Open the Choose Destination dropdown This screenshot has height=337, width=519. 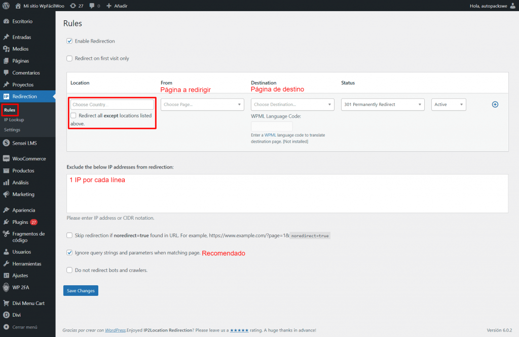(x=292, y=105)
